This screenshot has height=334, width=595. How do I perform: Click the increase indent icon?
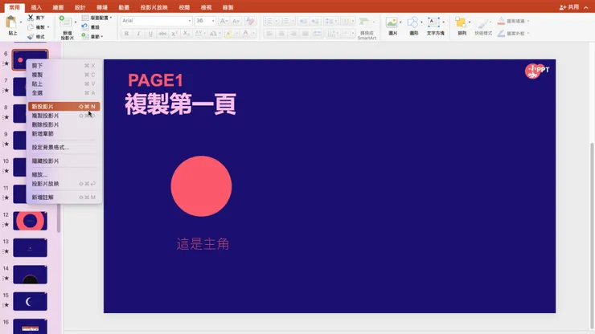[x=315, y=21]
